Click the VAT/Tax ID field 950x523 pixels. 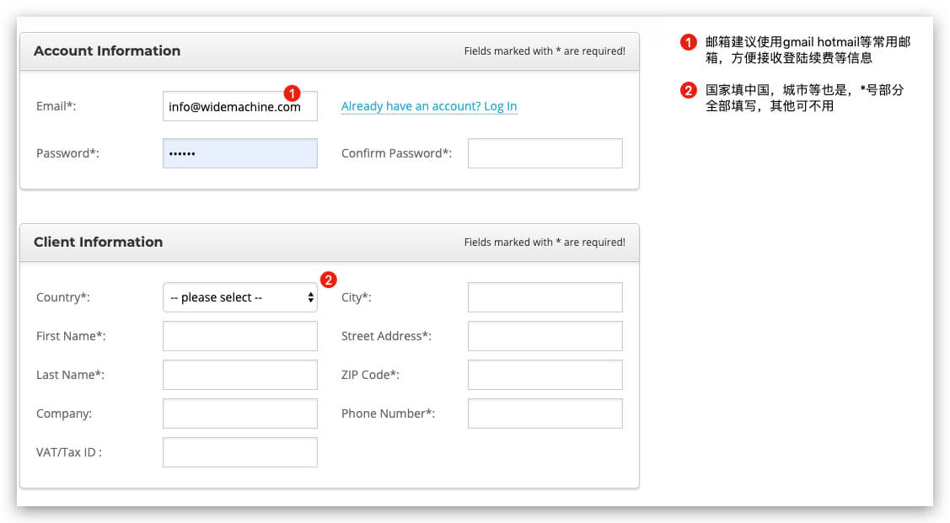[x=239, y=452]
